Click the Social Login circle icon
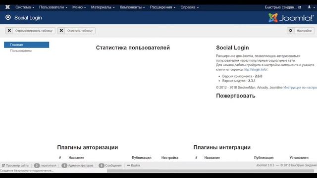The image size is (317, 178). click(x=8, y=18)
